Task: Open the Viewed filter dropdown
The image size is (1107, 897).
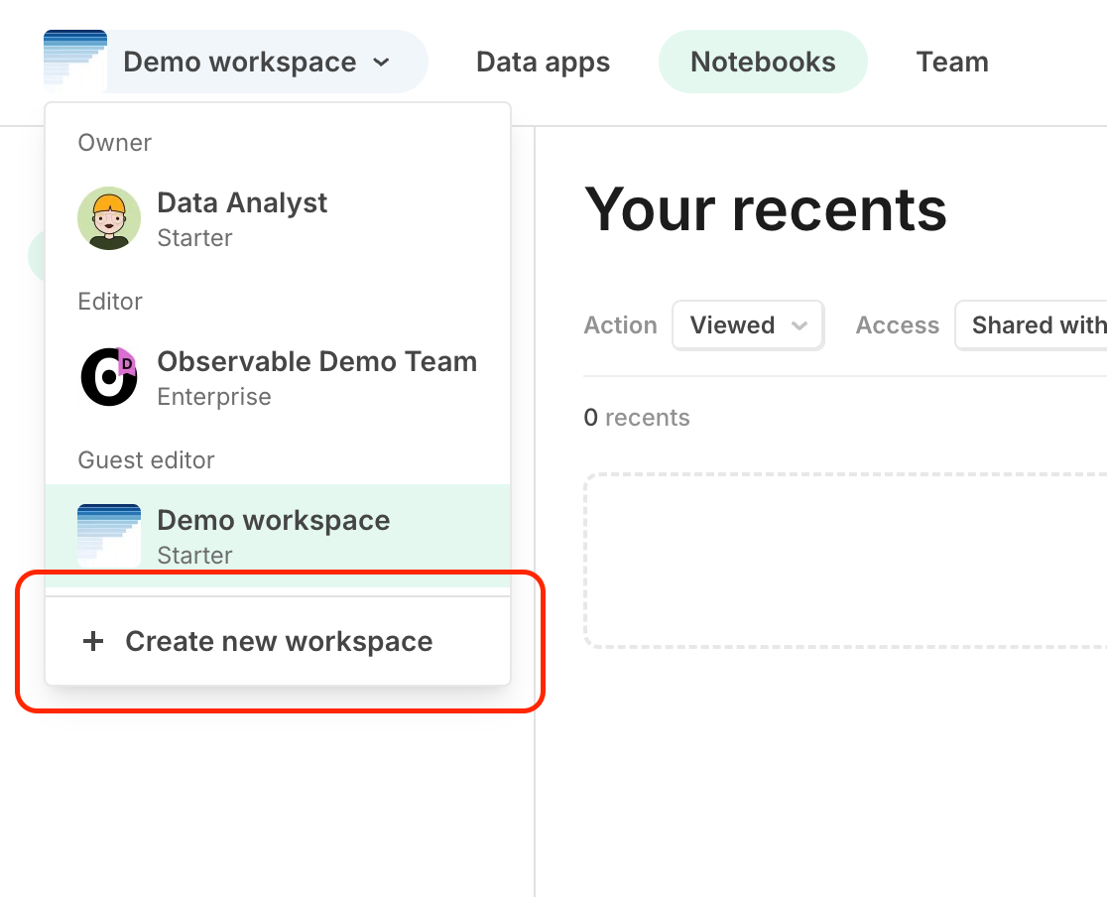Action: [x=747, y=324]
